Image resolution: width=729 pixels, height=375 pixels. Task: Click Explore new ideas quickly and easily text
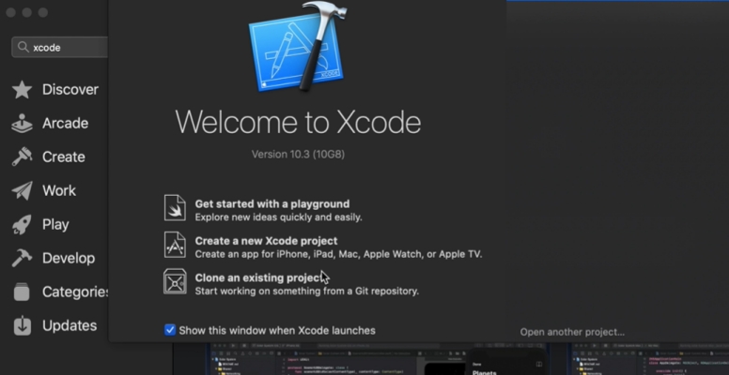coord(278,217)
